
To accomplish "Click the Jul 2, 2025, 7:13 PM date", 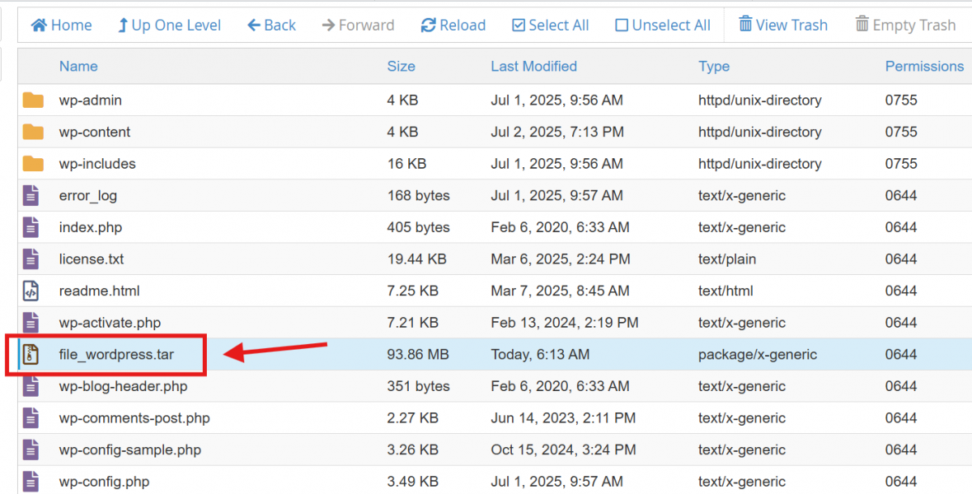I will point(557,132).
